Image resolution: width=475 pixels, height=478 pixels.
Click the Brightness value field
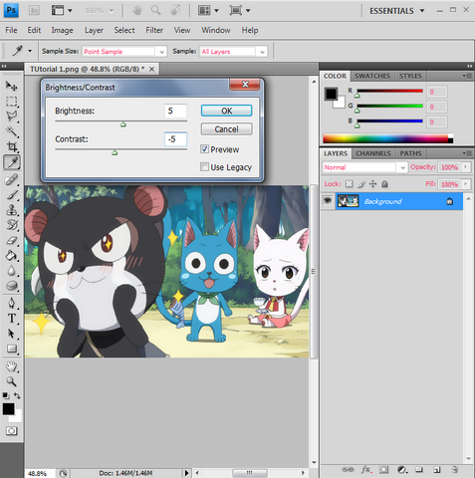[175, 111]
